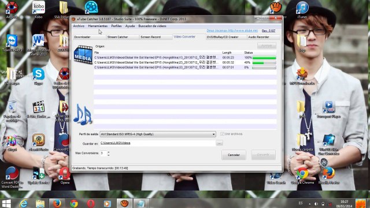Image resolution: width=370 pixels, height=208 pixels.
Task: Decrease Max Conversions with the down arrow
Action: pos(108,155)
